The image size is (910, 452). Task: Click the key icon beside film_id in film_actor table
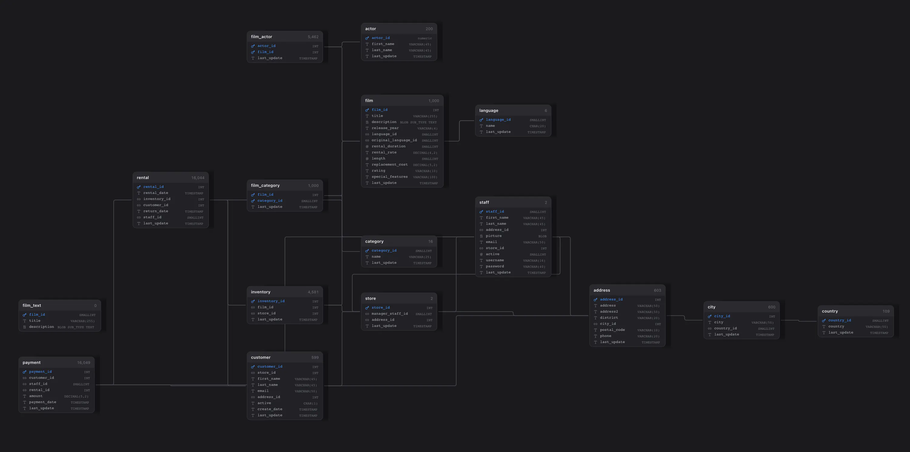(x=253, y=52)
